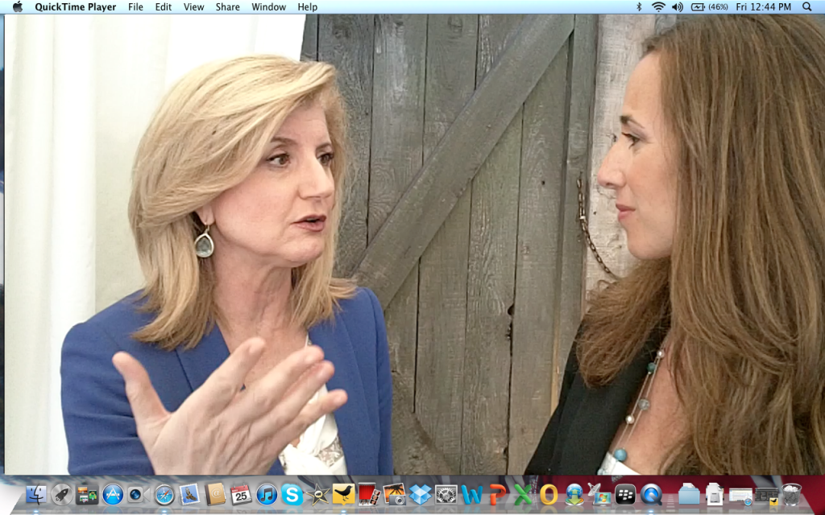Viewport: 825px width, 515px height.
Task: Open Mail stamp icon in Dock
Action: coord(189,495)
